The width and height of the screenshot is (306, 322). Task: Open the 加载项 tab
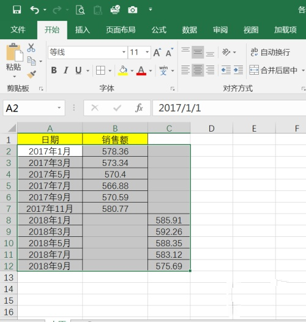pos(285,30)
